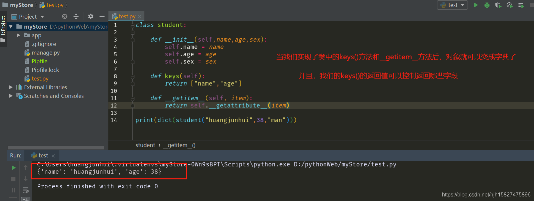Click the self.name = name line
Screen dimensions: 534x201
click(x=194, y=47)
